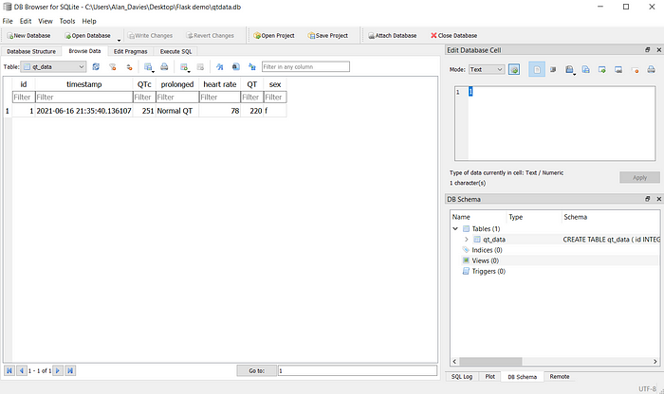
Task: Go to next page of records
Action: 58,370
